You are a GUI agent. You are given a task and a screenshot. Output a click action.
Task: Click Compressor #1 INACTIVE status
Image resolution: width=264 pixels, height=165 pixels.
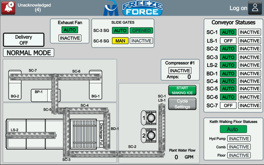pyautogui.click(x=180, y=71)
